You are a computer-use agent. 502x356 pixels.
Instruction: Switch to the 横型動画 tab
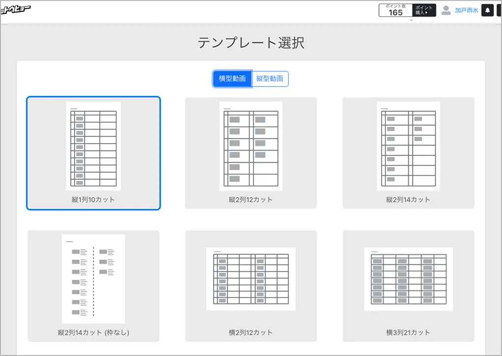tap(232, 79)
